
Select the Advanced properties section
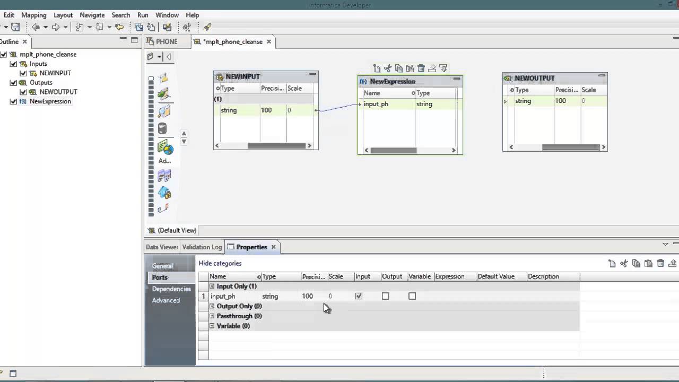tap(166, 300)
